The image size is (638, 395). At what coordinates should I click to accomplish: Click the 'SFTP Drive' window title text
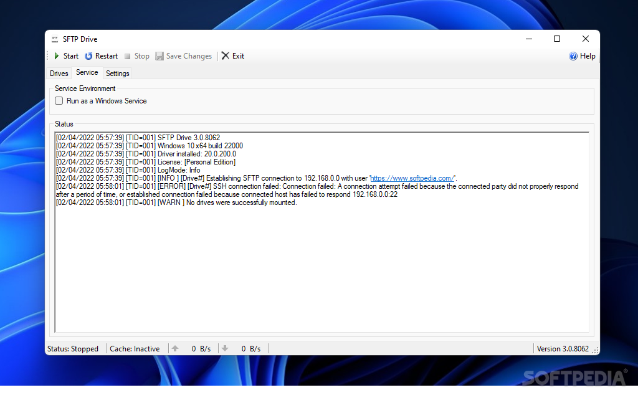click(x=80, y=39)
